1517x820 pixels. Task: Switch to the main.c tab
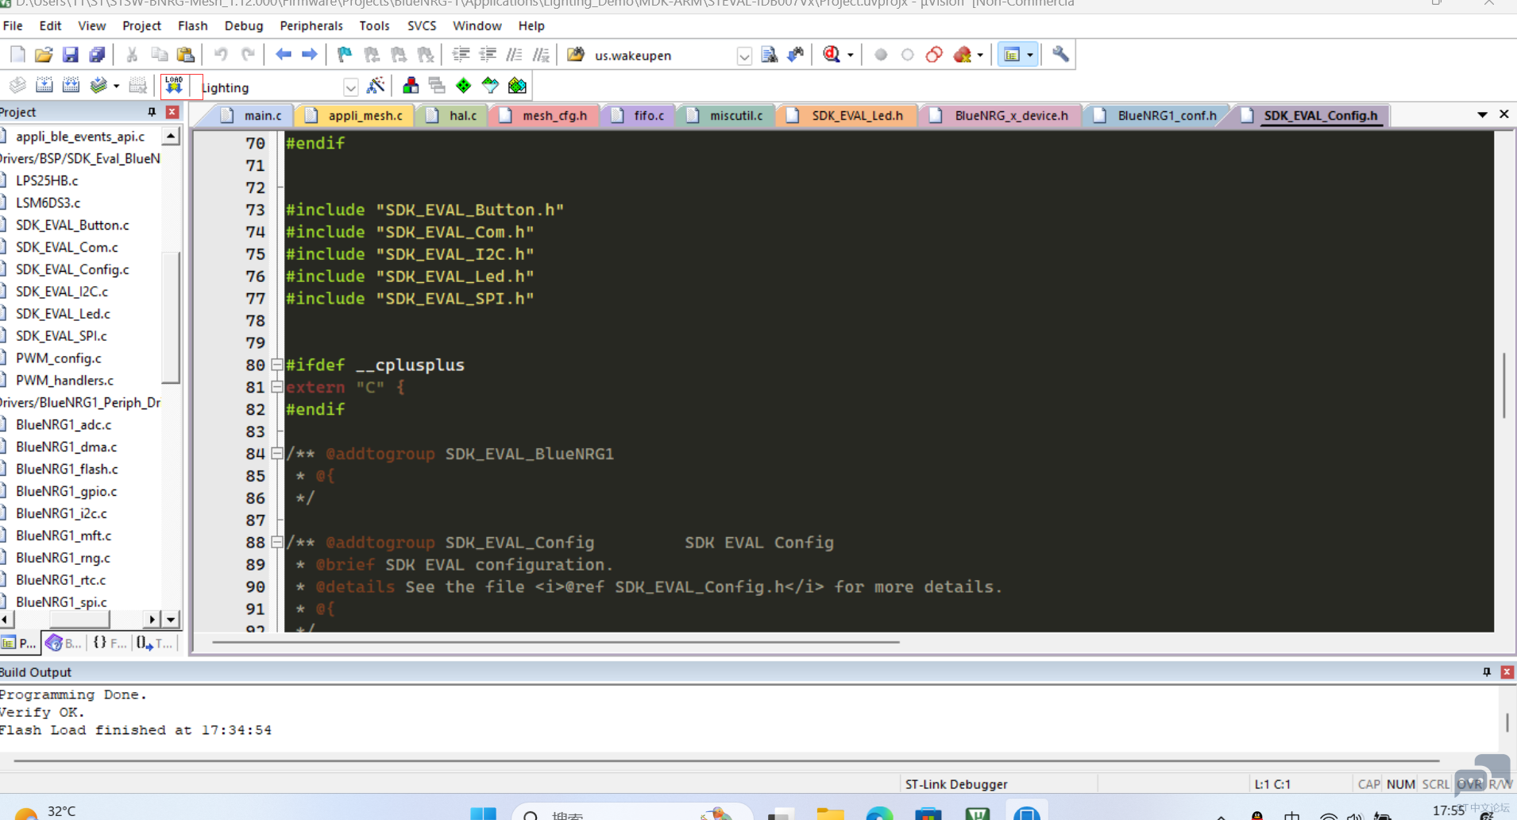pyautogui.click(x=253, y=115)
